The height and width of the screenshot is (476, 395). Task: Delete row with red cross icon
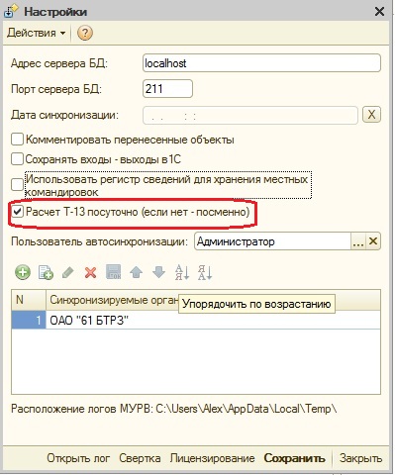point(90,272)
